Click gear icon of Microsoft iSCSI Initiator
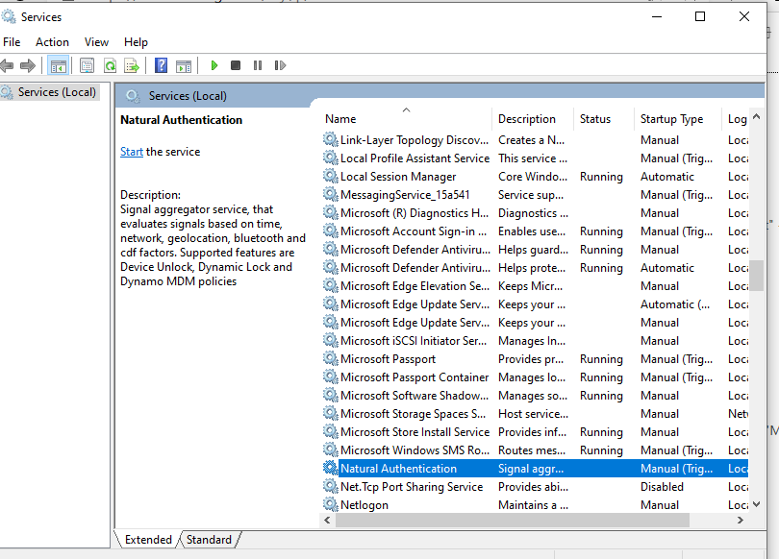Screen dimensions: 779x559 tap(331, 340)
